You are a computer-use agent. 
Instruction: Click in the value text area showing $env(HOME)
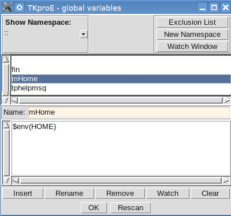[121, 148]
